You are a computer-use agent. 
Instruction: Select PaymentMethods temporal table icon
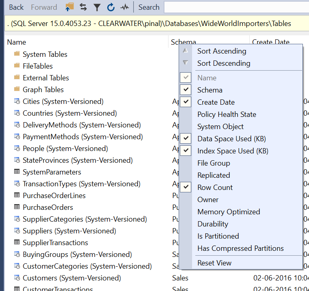tap(17, 136)
